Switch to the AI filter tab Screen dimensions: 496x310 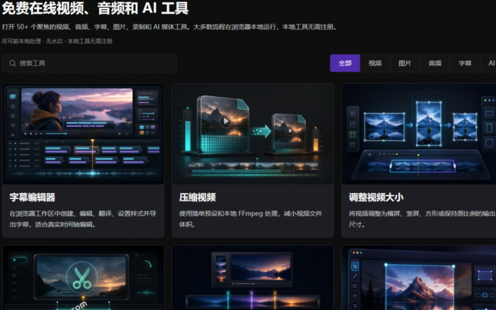click(x=488, y=63)
